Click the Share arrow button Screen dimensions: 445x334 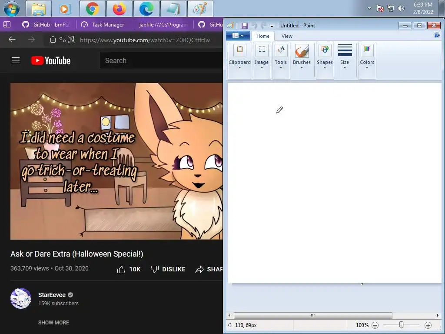[x=209, y=269]
